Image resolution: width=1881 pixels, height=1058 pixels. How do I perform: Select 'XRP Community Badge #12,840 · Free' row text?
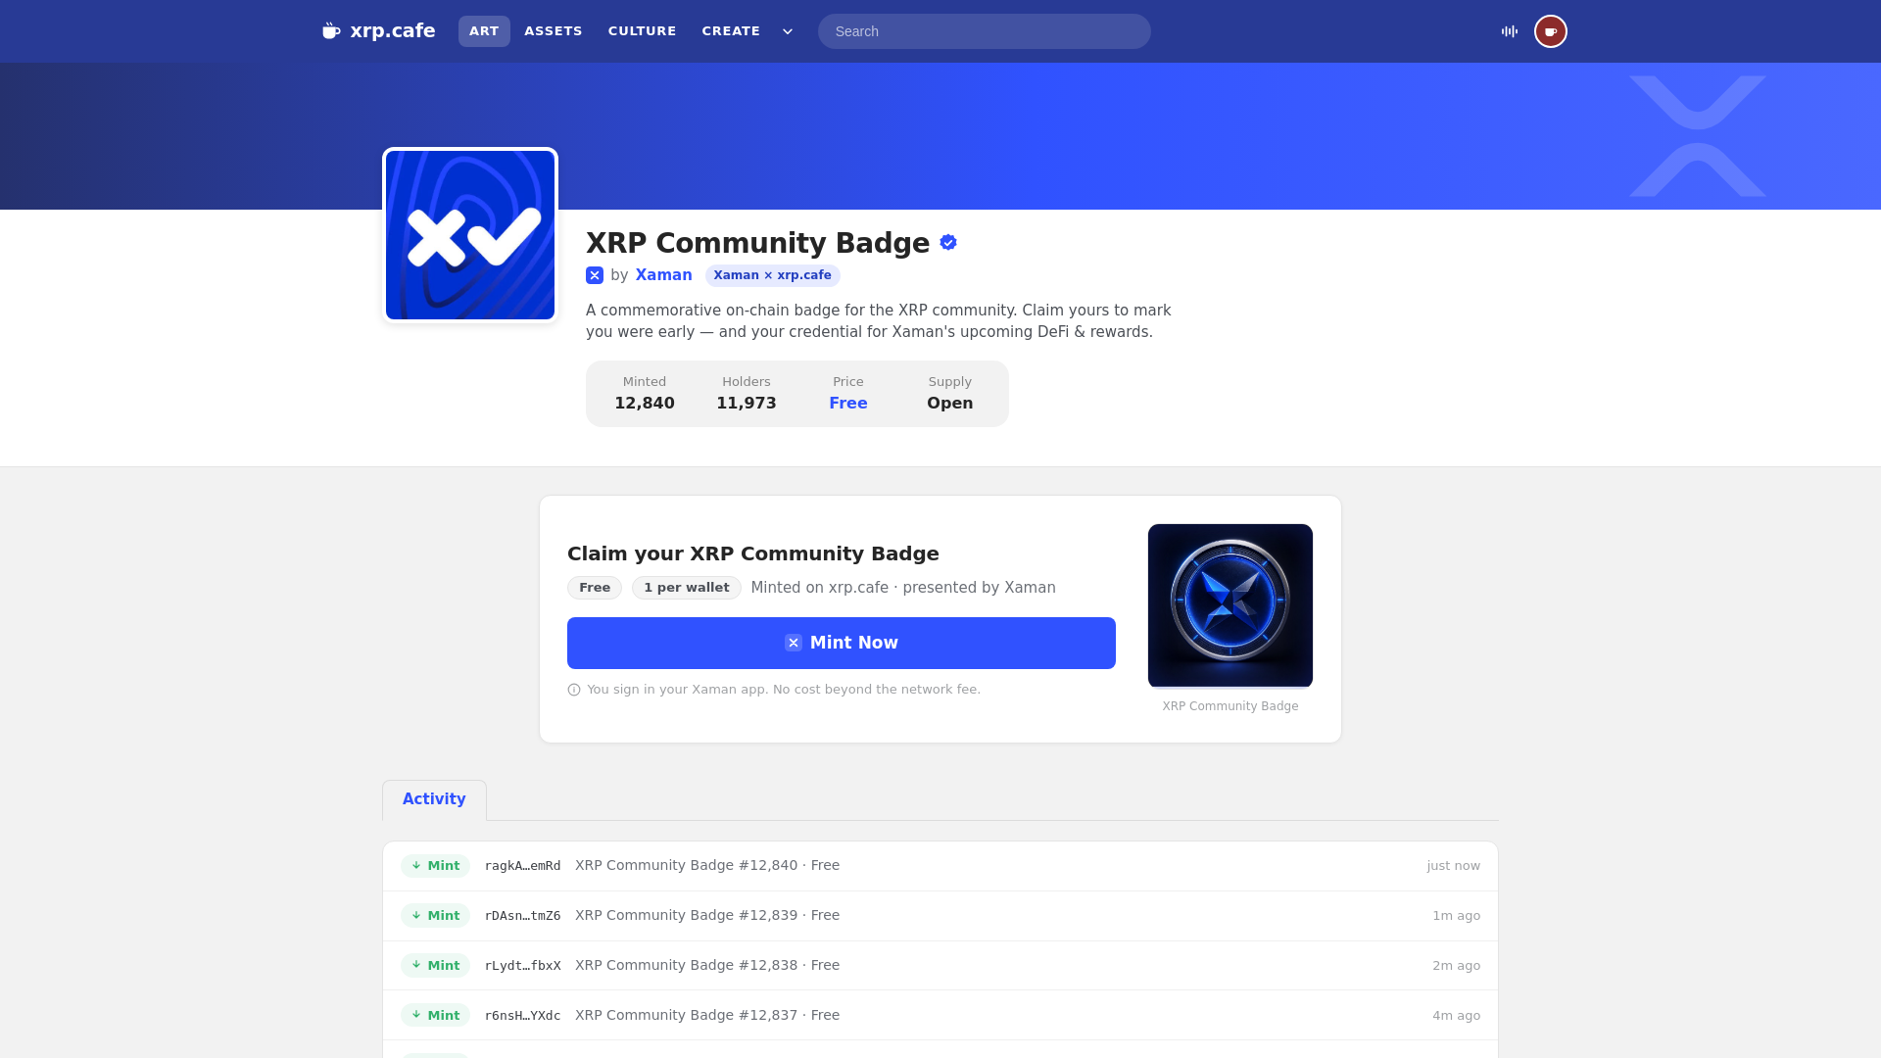(x=707, y=865)
